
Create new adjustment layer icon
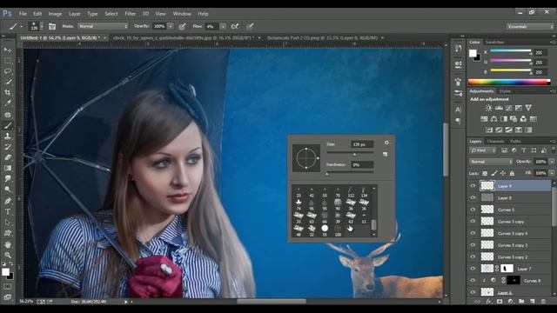point(511,302)
